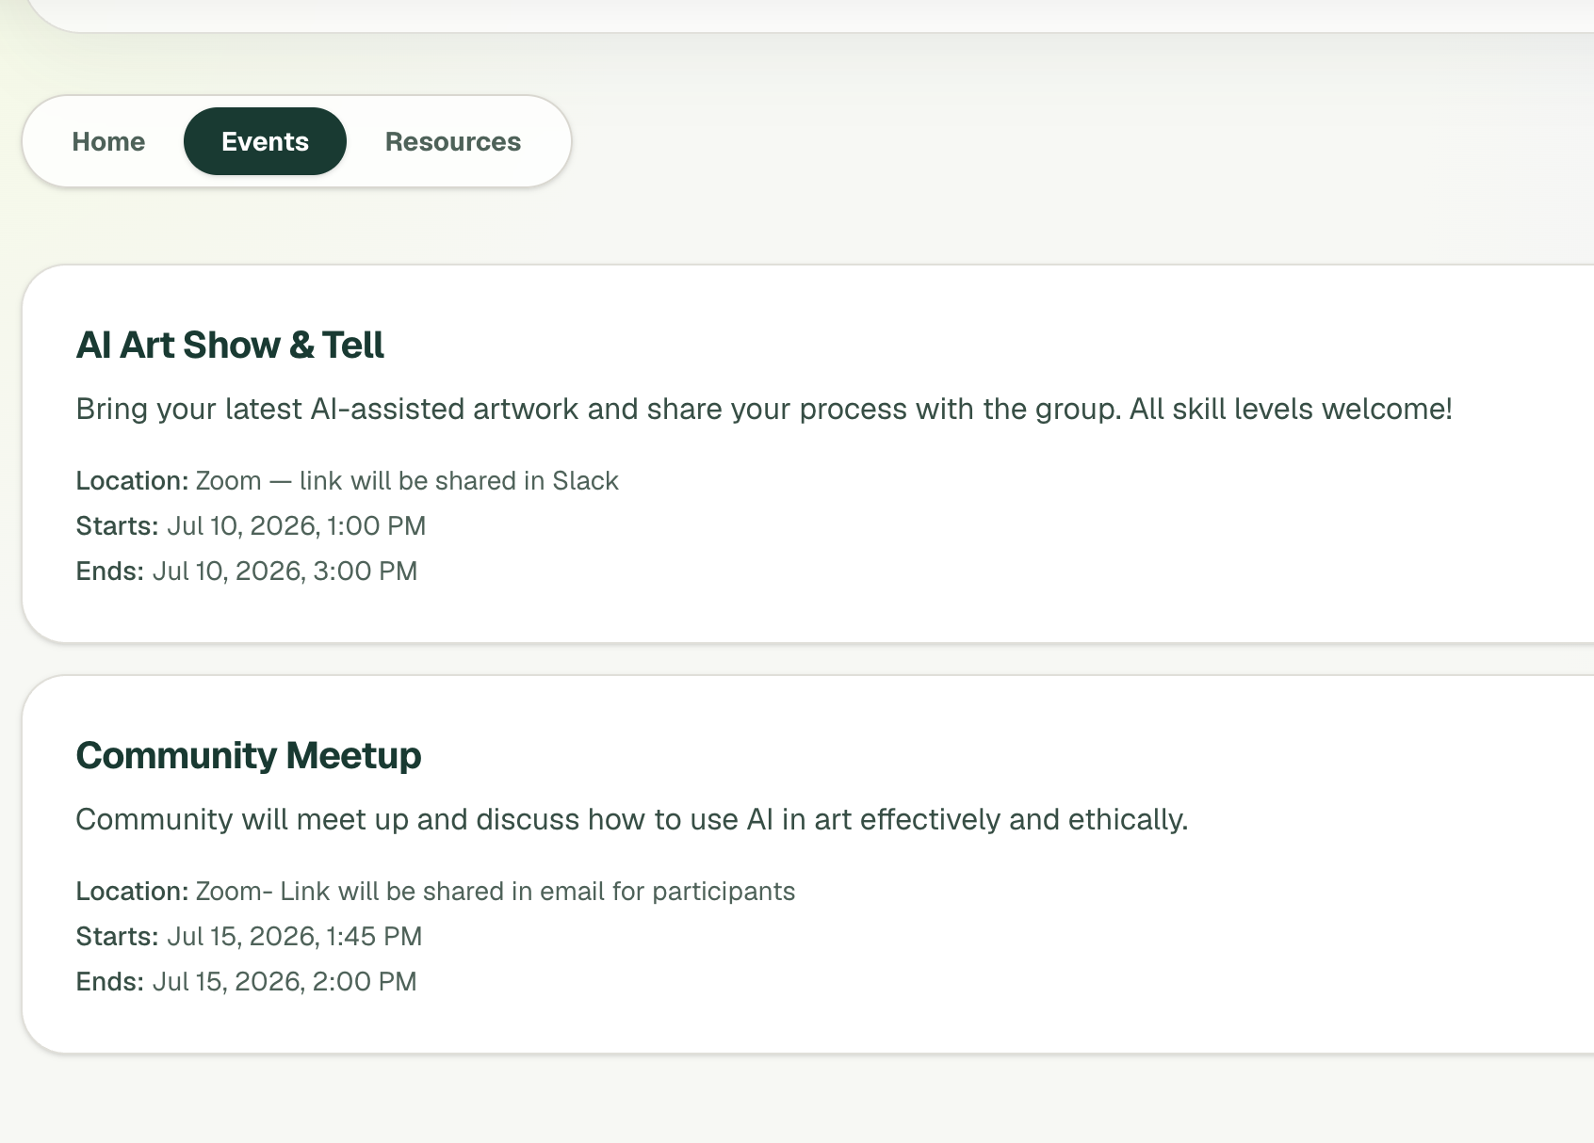
Task: Select the Events tab
Action: pyautogui.click(x=265, y=141)
